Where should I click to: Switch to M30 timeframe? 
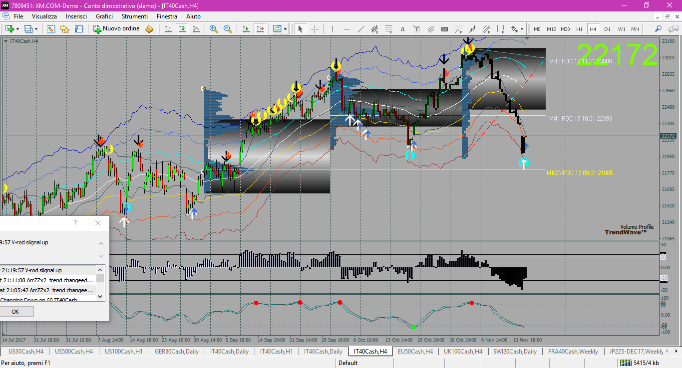[x=565, y=29]
